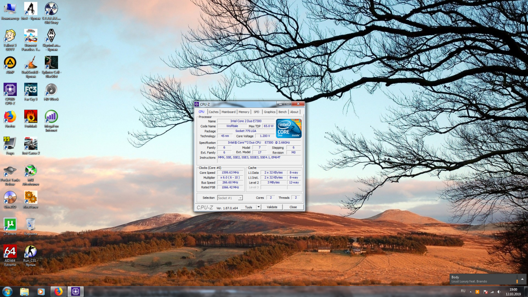Open the Skyrim launcher desktop shortcut
This screenshot has width=528, height=297.
point(51,40)
